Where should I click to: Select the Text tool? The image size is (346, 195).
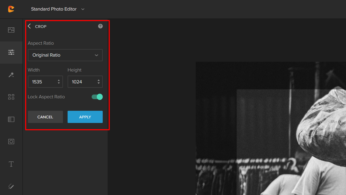pyautogui.click(x=11, y=164)
